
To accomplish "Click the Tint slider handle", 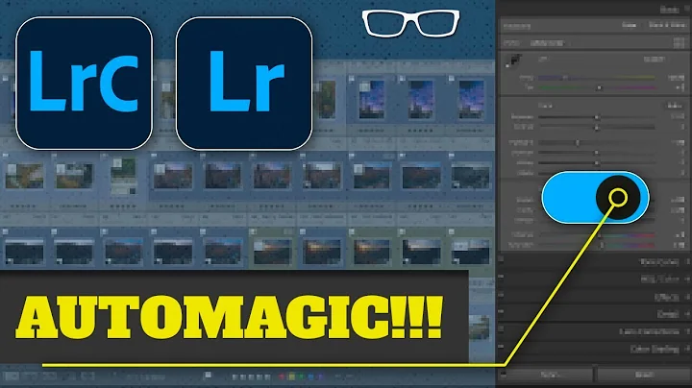I will (x=599, y=87).
